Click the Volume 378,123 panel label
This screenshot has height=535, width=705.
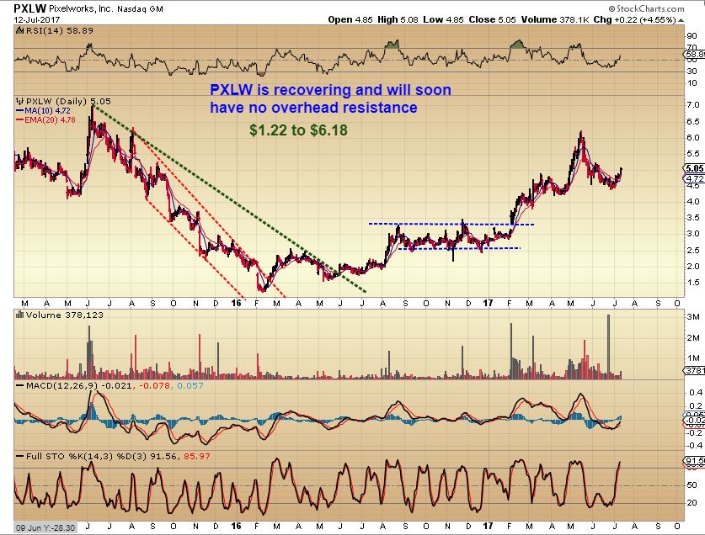pyautogui.click(x=64, y=315)
